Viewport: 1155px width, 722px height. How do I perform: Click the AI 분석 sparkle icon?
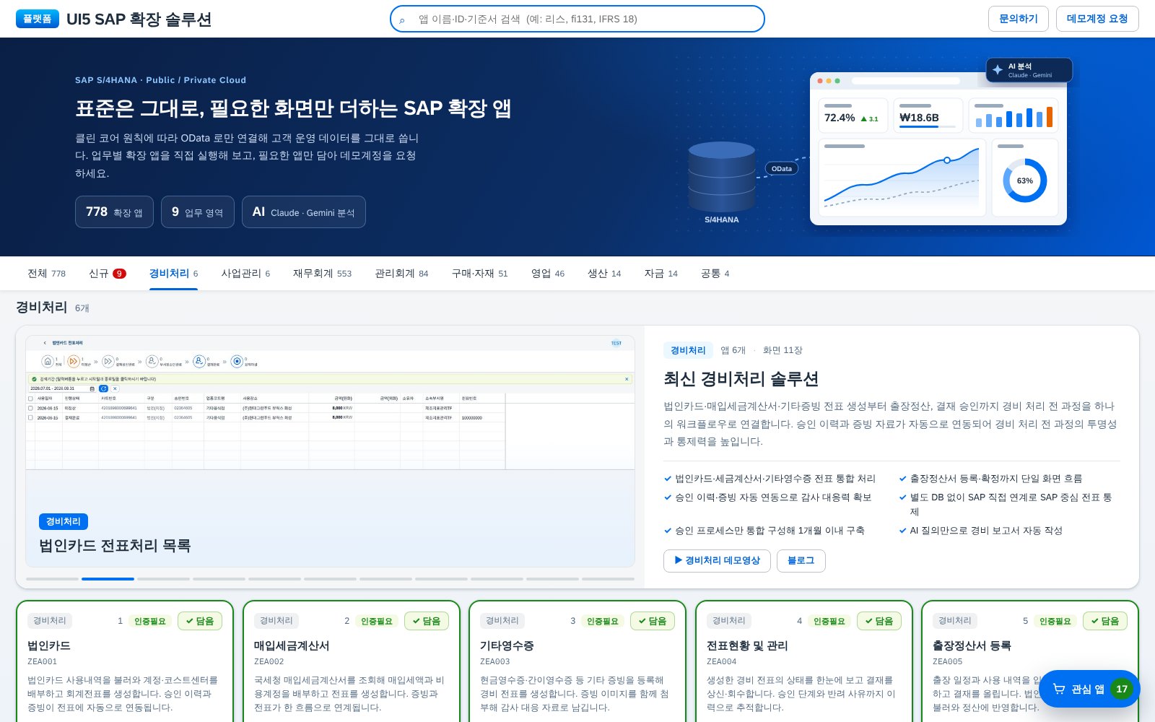coord(998,70)
